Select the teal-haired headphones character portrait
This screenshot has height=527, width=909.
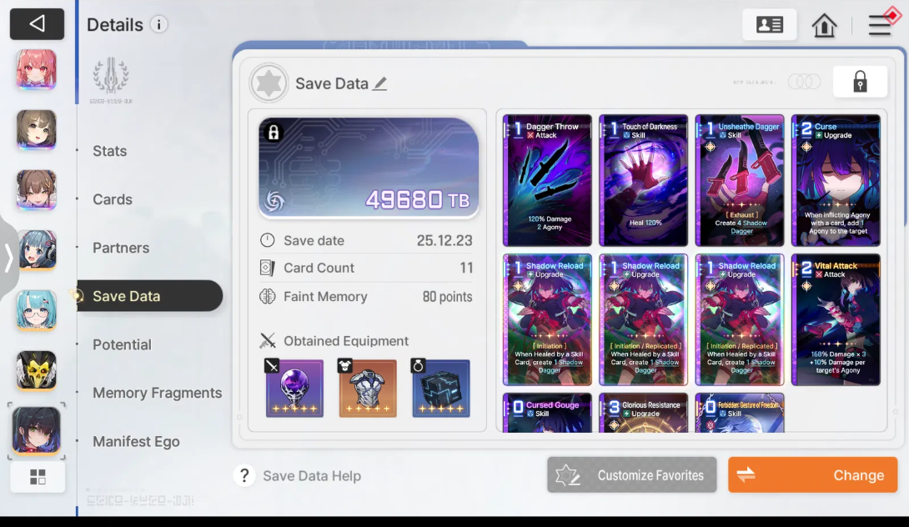(36, 250)
